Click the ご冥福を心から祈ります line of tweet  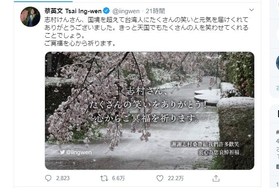pyautogui.click(x=80, y=43)
